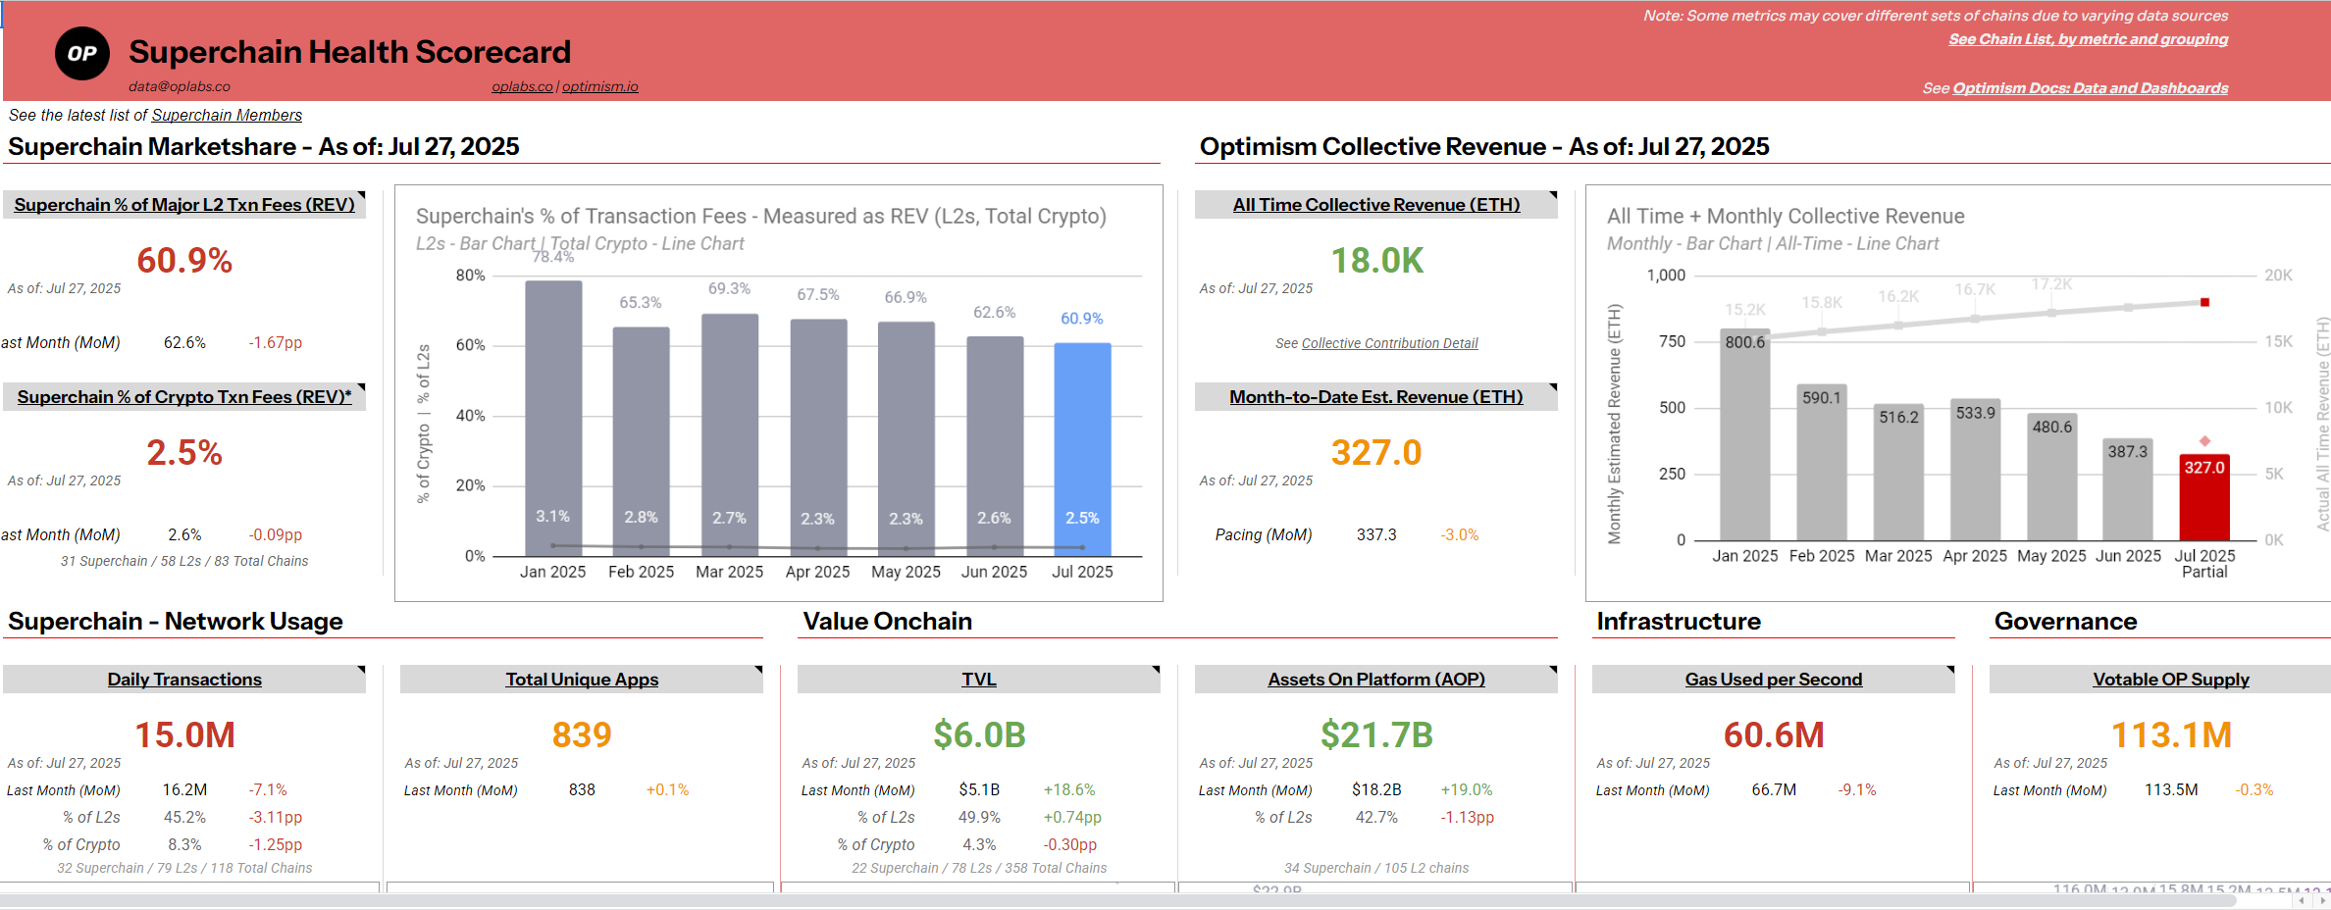Image resolution: width=2331 pixels, height=910 pixels.
Task: Click the Apr 2025 67.5% bar
Action: click(x=818, y=437)
